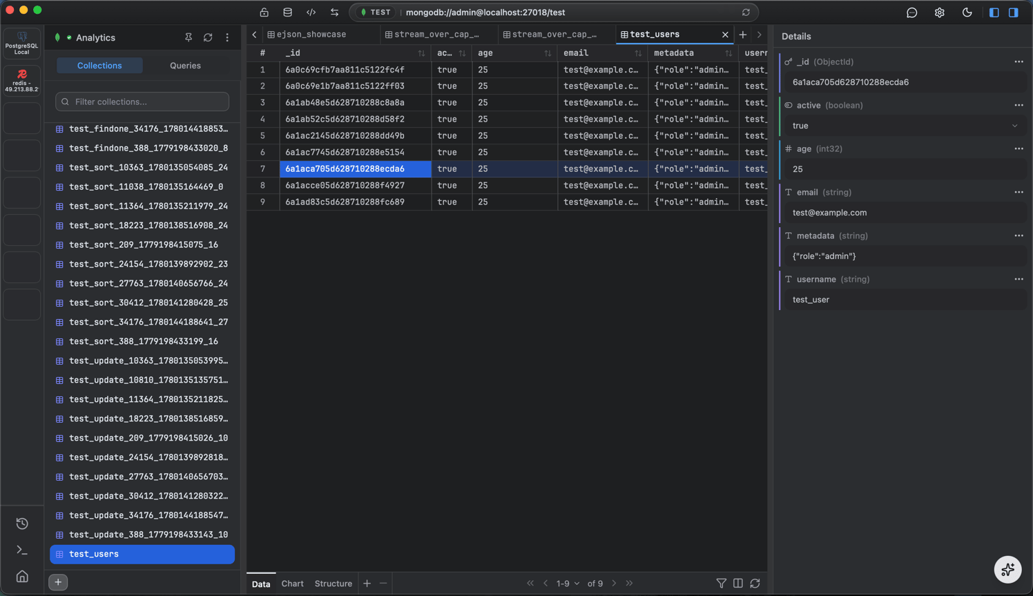Select the test_users collection in the sidebar

[142, 554]
